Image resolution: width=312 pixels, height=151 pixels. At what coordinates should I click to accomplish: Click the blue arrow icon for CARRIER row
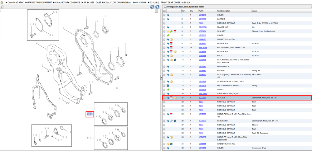coord(168,19)
